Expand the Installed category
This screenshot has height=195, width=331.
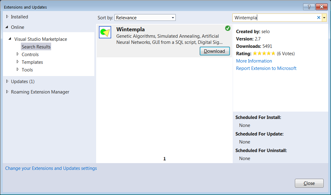pos(7,17)
